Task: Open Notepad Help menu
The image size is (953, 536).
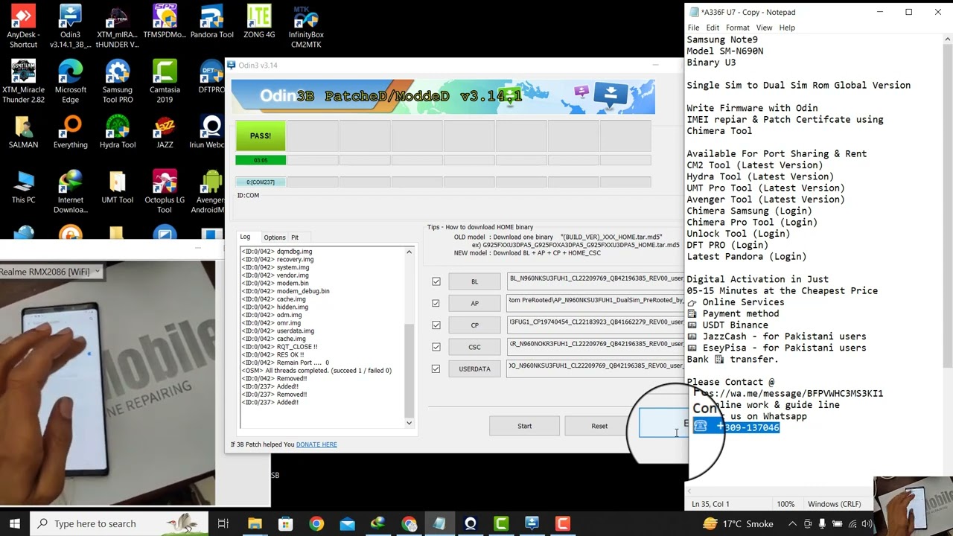Action: [x=787, y=28]
